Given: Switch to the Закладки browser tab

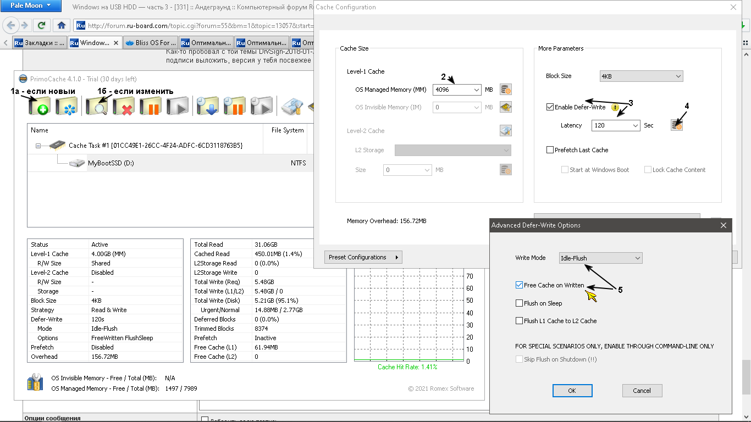Looking at the screenshot, I should (x=40, y=43).
